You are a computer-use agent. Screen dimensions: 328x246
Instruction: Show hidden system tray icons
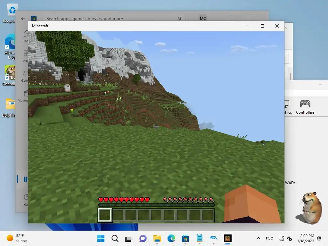point(258,238)
